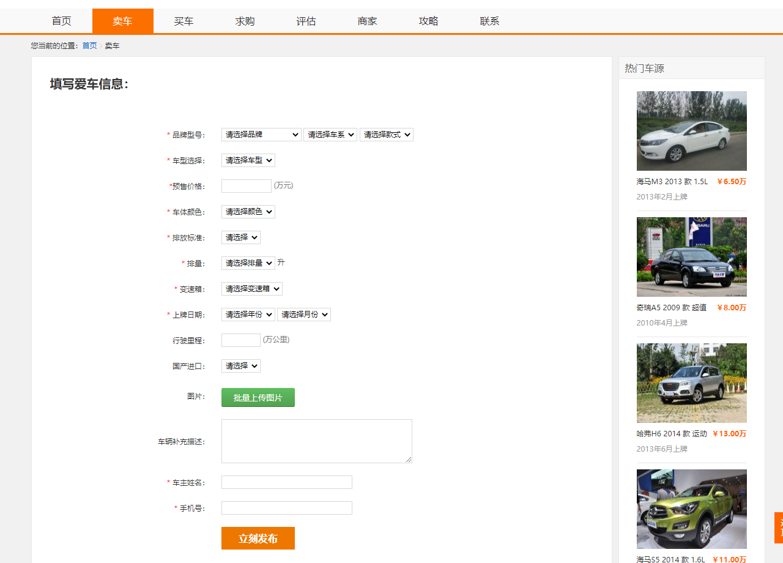This screenshot has height=563, width=783.
Task: Open the 请选择品牌 brand dropdown
Action: pyautogui.click(x=261, y=134)
